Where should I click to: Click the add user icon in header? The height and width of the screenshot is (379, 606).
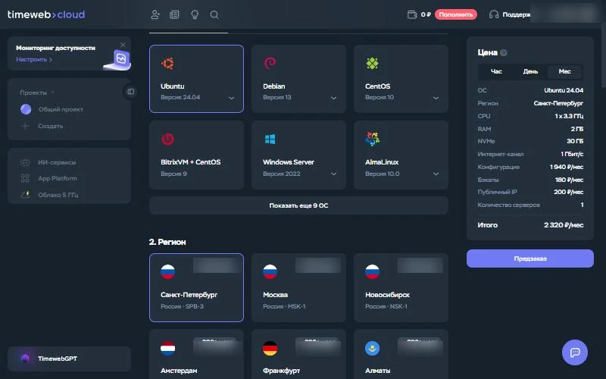point(155,14)
